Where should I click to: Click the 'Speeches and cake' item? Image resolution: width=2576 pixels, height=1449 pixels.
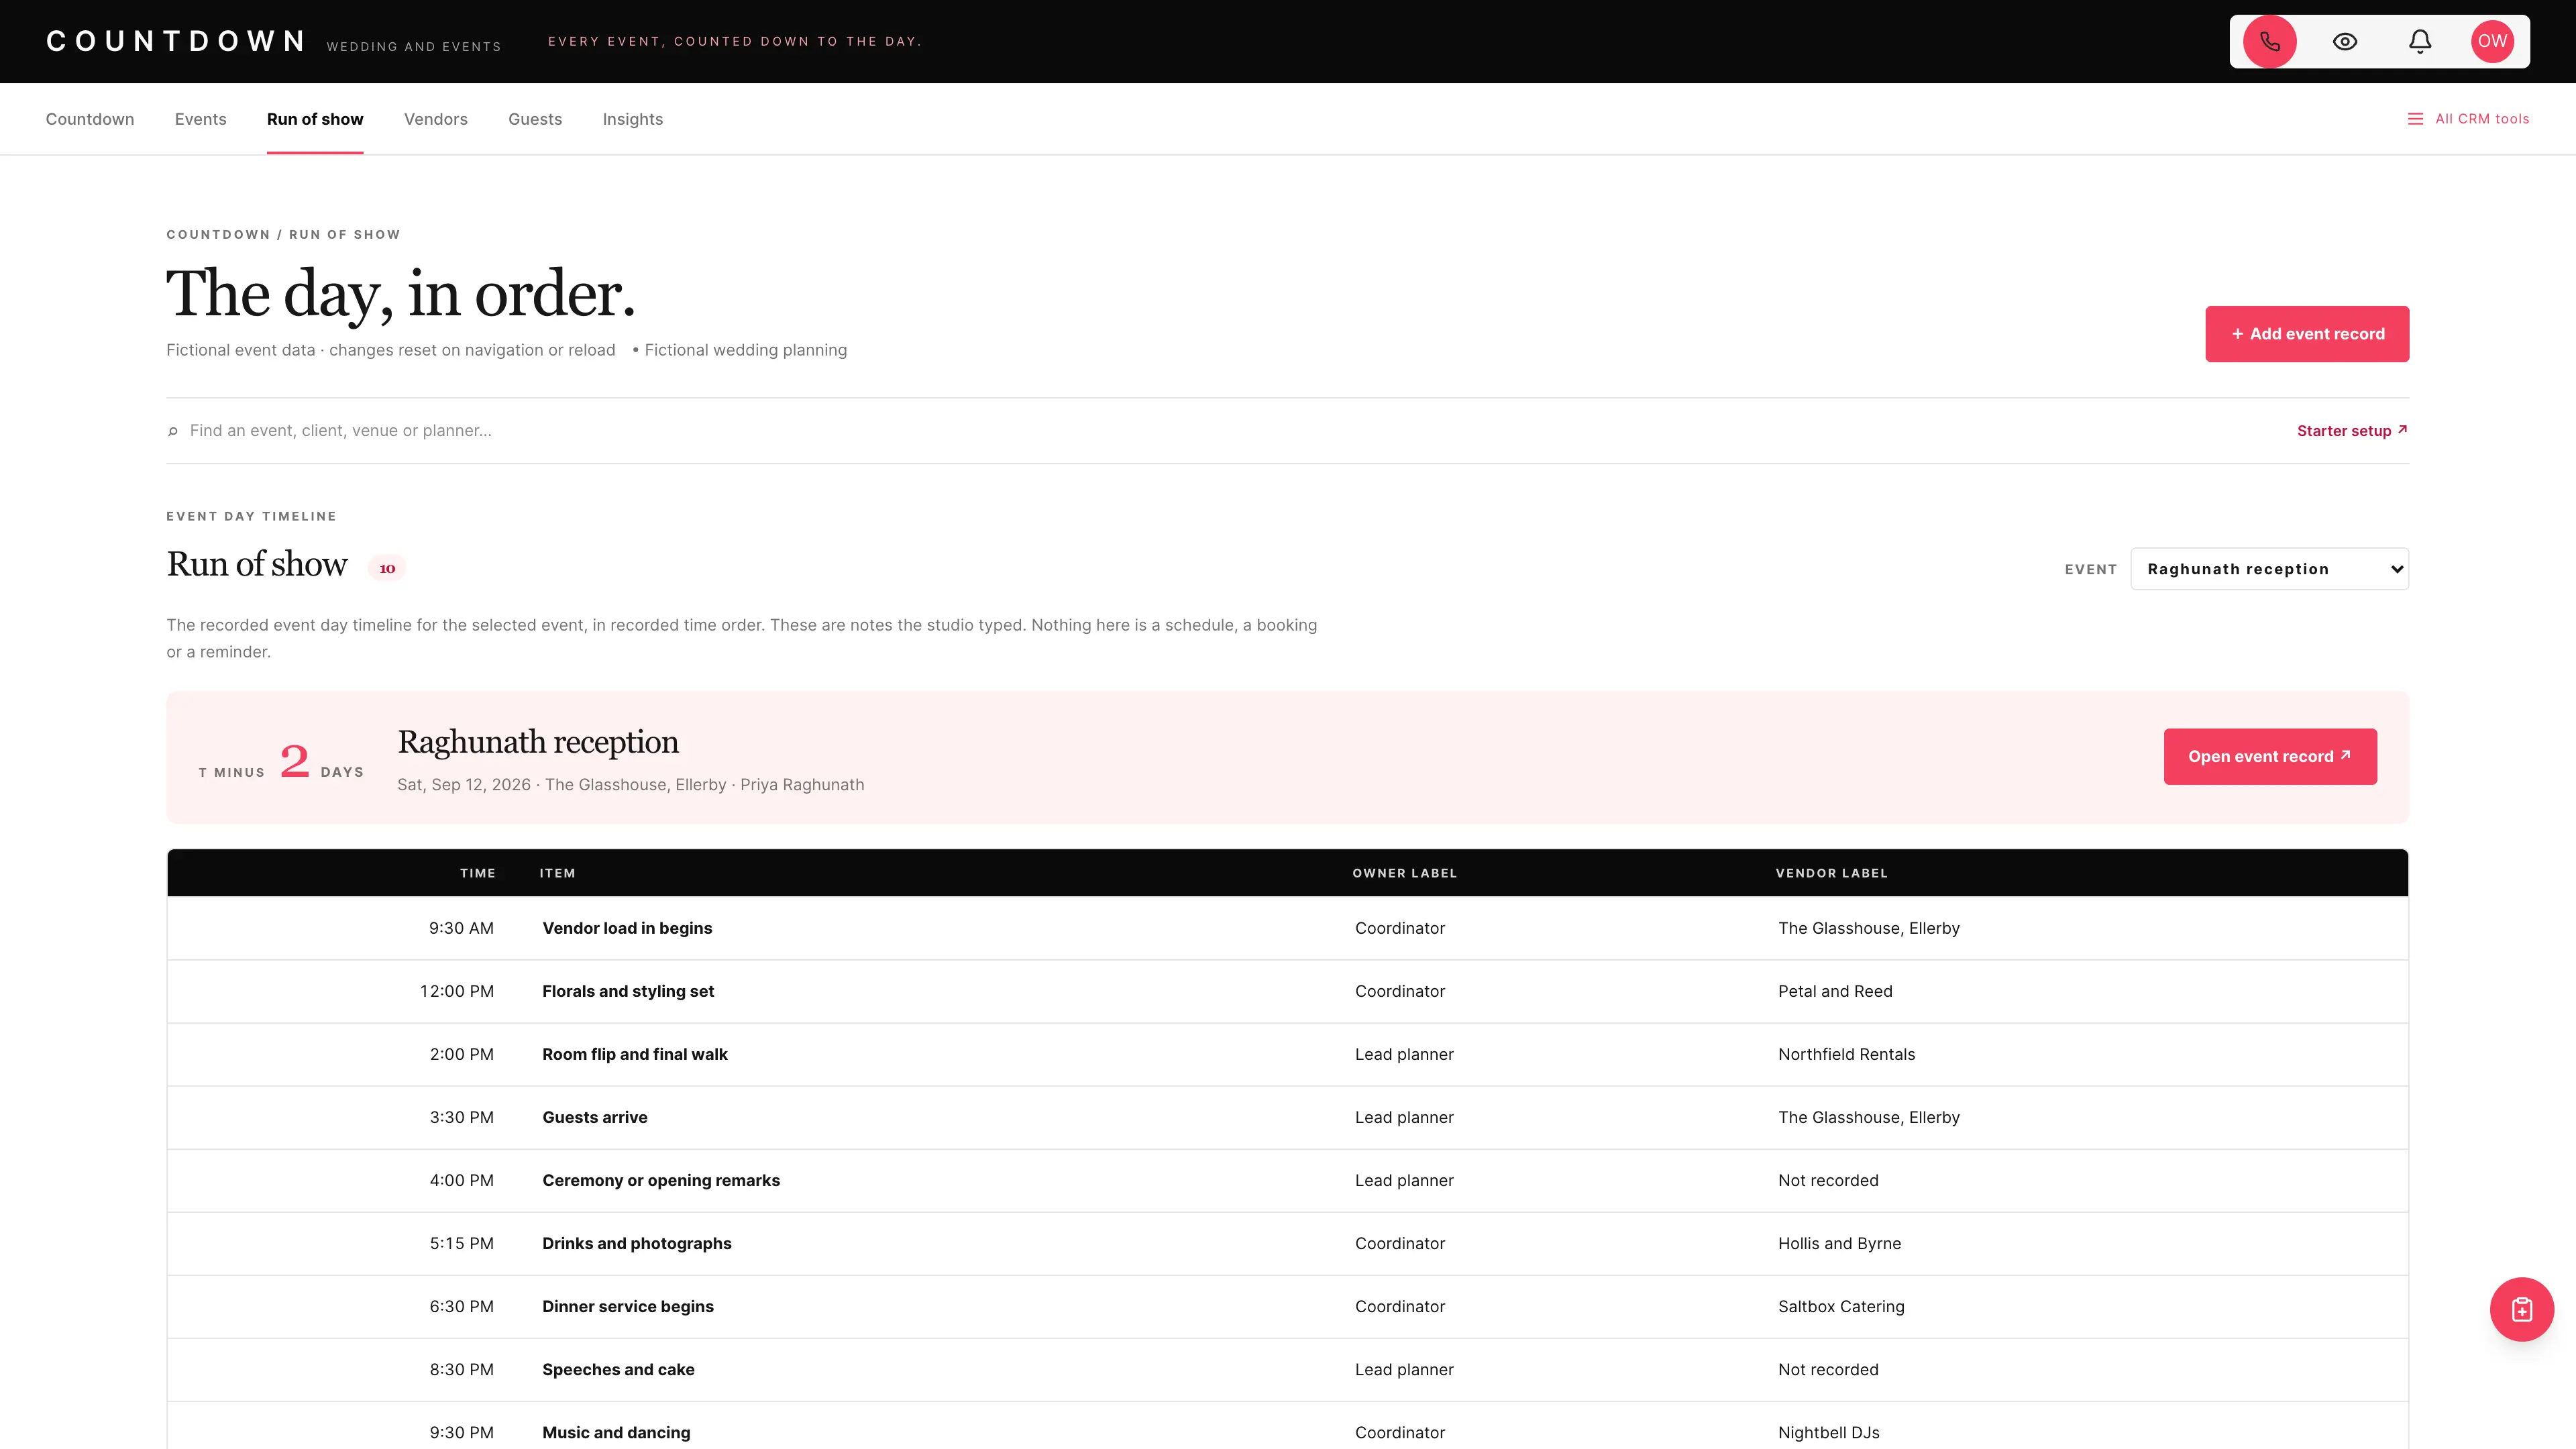(x=618, y=1369)
